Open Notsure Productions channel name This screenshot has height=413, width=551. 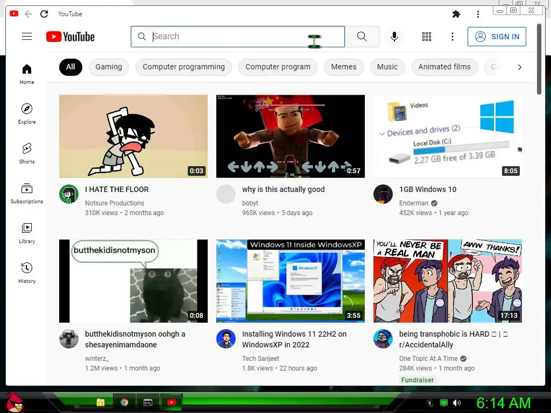115,203
